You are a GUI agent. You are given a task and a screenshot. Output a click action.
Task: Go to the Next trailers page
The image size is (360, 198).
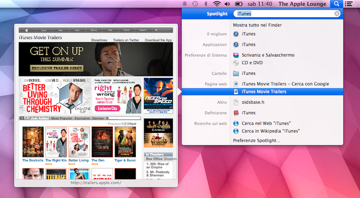(x=133, y=124)
